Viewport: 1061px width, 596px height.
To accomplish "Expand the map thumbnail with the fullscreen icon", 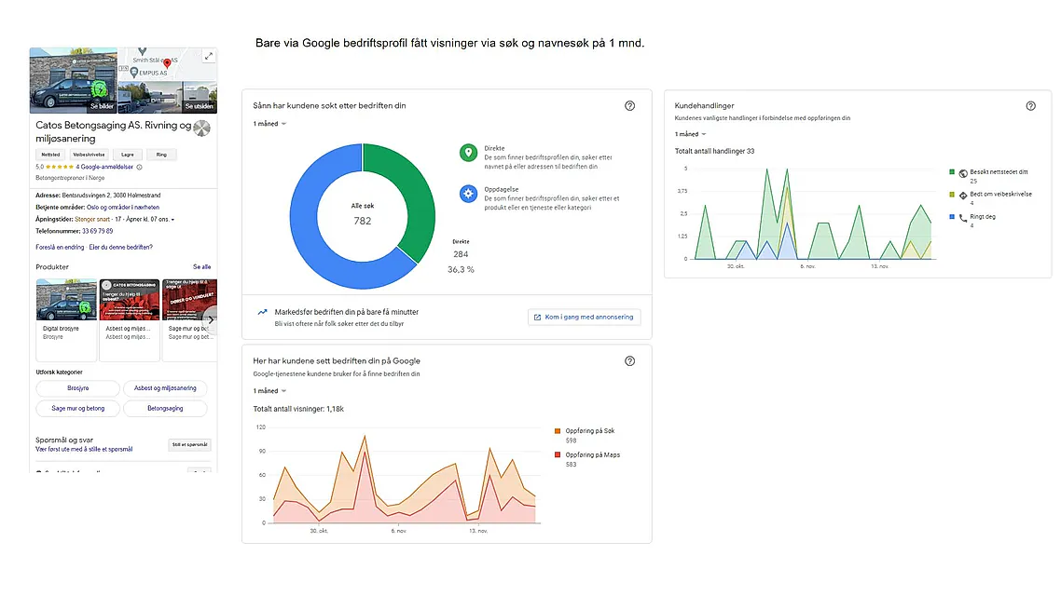I will click(209, 56).
